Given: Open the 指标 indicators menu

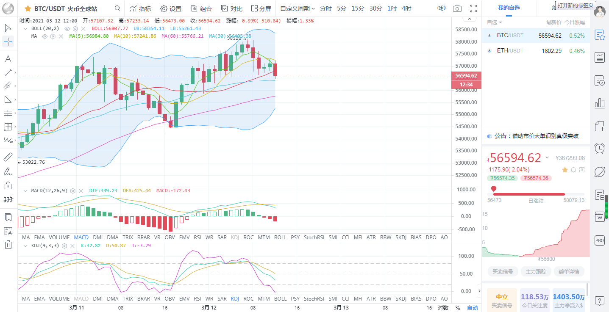Looking at the screenshot, I should click(140, 8).
